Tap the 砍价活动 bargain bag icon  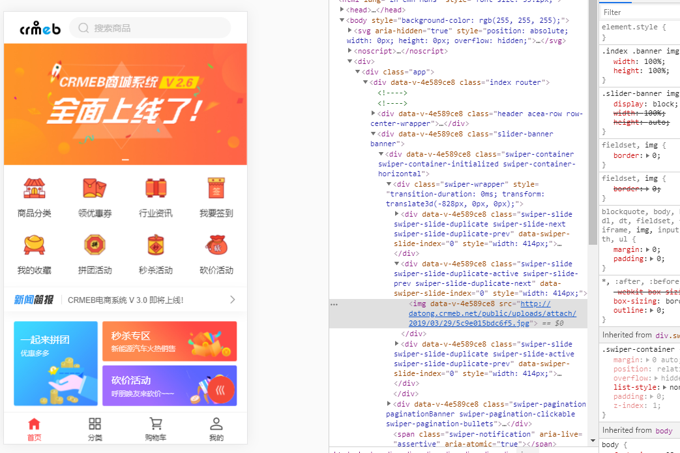tap(216, 245)
